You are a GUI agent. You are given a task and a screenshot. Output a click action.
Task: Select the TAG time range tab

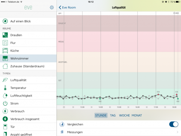tap(113, 115)
